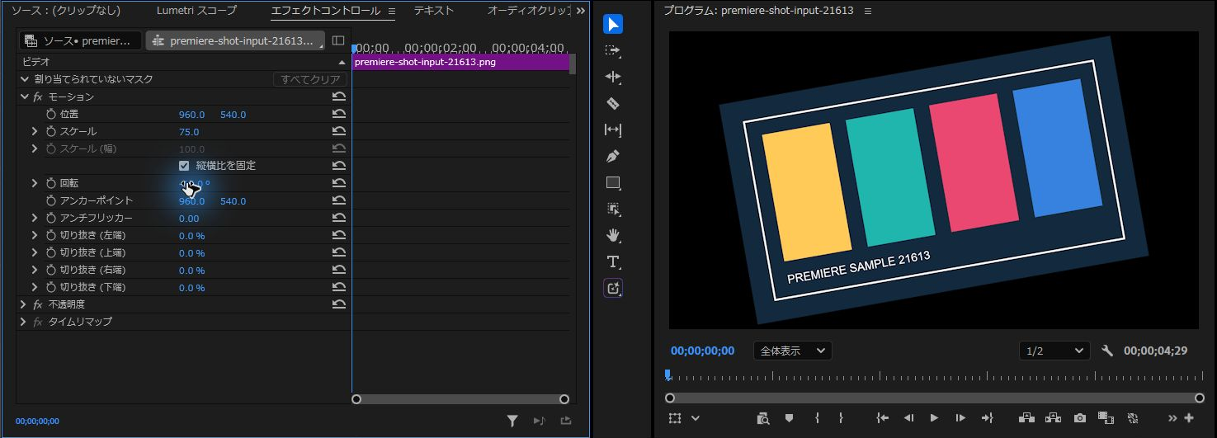This screenshot has width=1217, height=438.
Task: Open the Button Editor plus icon
Action: pos(1189,418)
